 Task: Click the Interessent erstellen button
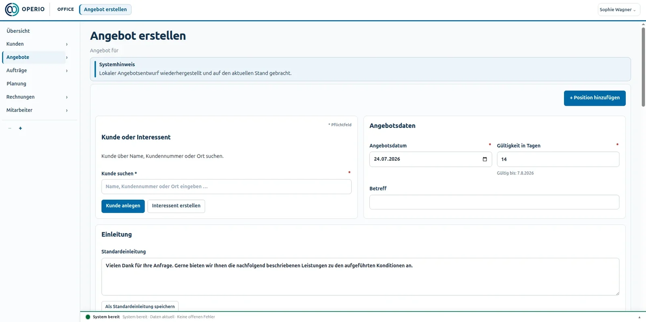pyautogui.click(x=176, y=206)
